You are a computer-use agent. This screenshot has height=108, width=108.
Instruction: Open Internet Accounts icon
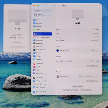[34, 92]
